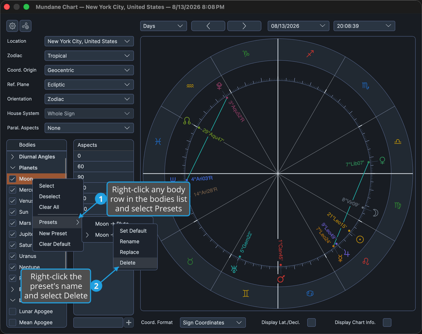
Task: Click the Venus glyph near Libra
Action: (x=382, y=161)
